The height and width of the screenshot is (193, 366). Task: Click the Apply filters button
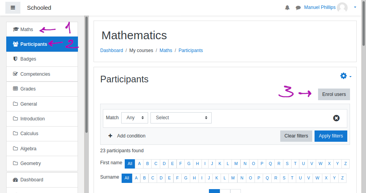pos(331,136)
